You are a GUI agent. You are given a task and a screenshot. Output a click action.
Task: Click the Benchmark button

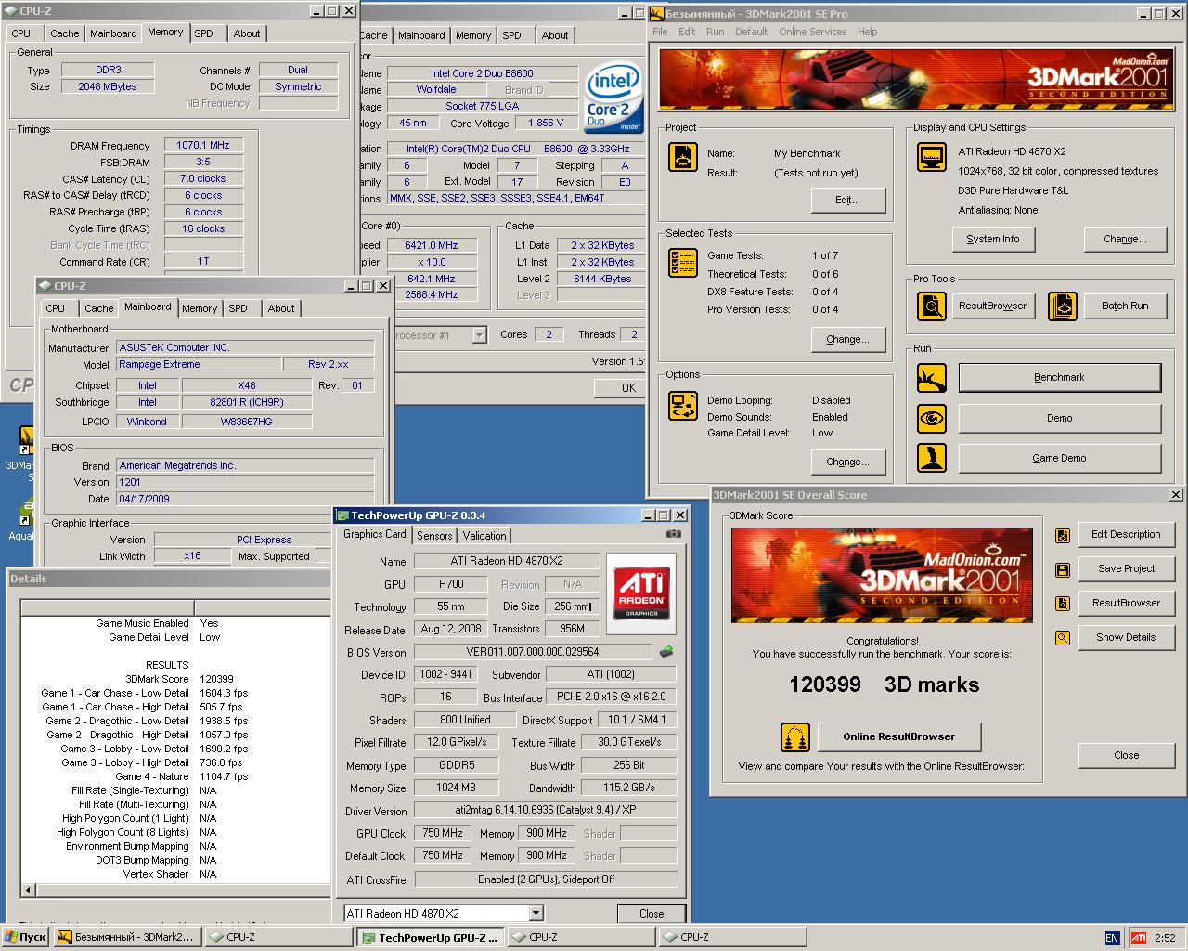click(1059, 378)
